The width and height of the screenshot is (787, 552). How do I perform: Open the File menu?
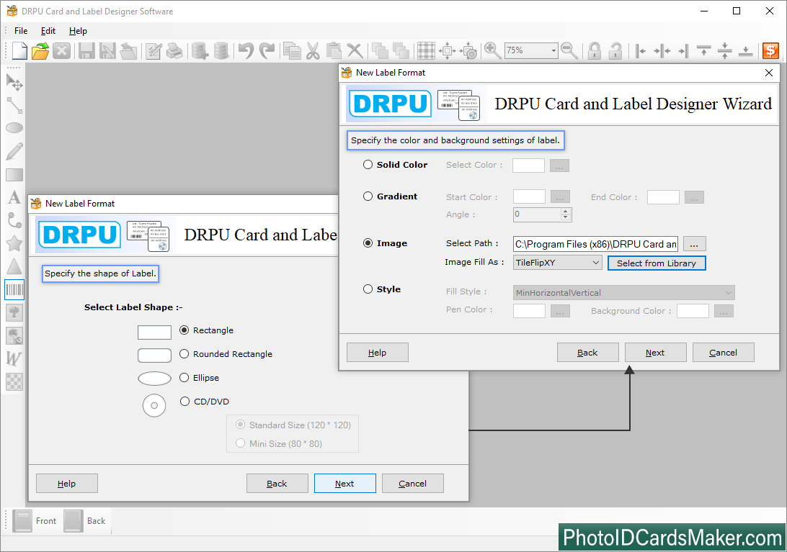(21, 30)
